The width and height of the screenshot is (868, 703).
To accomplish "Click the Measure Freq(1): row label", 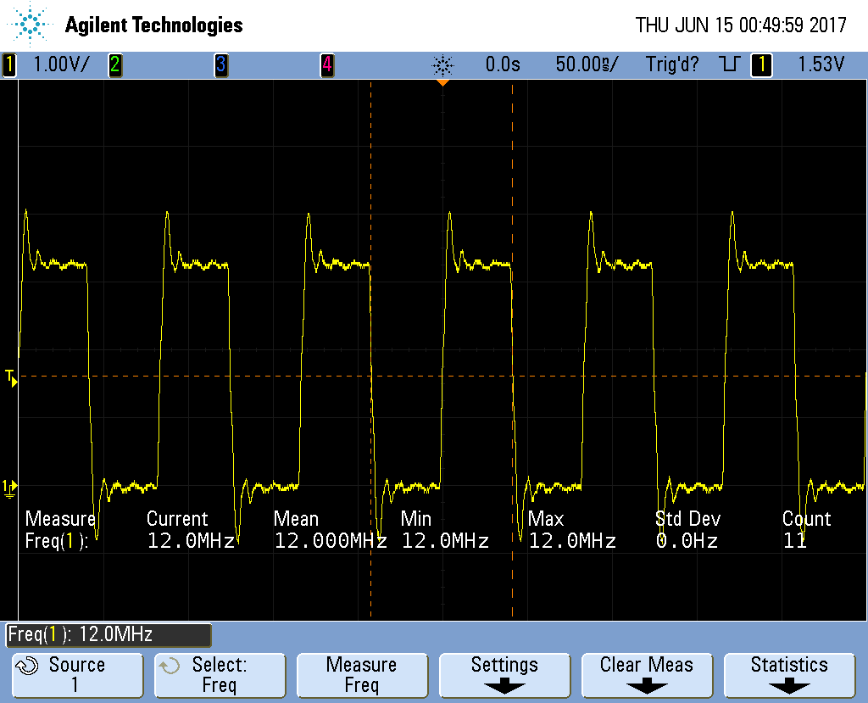I will pos(60,530).
